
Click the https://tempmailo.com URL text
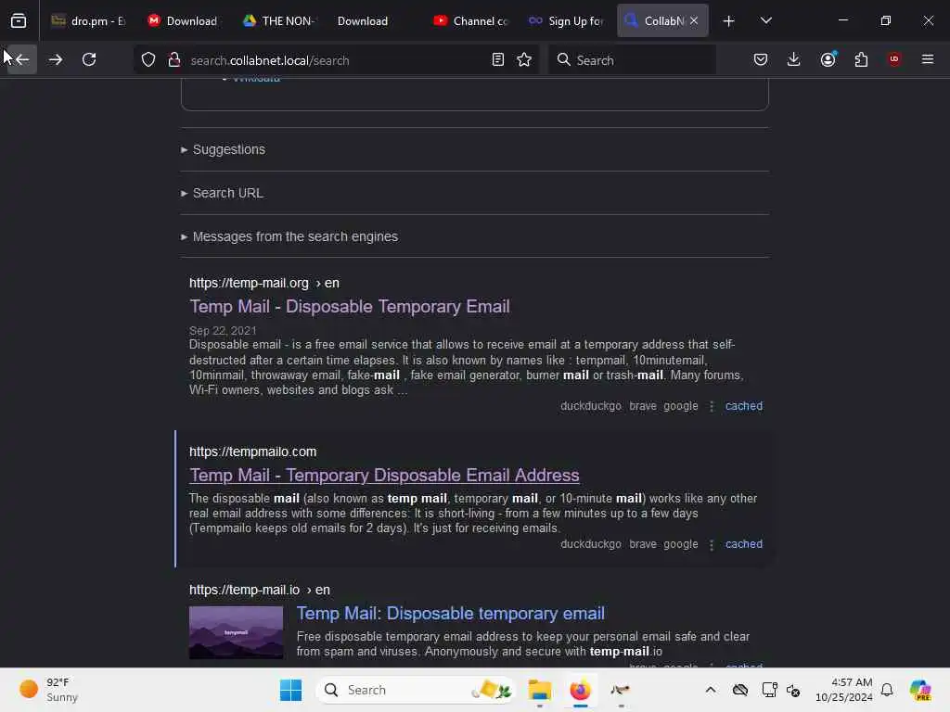click(x=252, y=451)
